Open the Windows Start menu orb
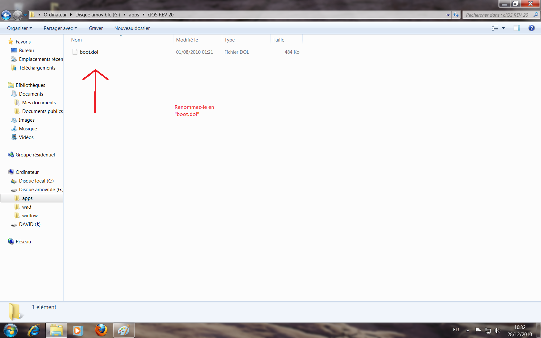 (x=10, y=330)
